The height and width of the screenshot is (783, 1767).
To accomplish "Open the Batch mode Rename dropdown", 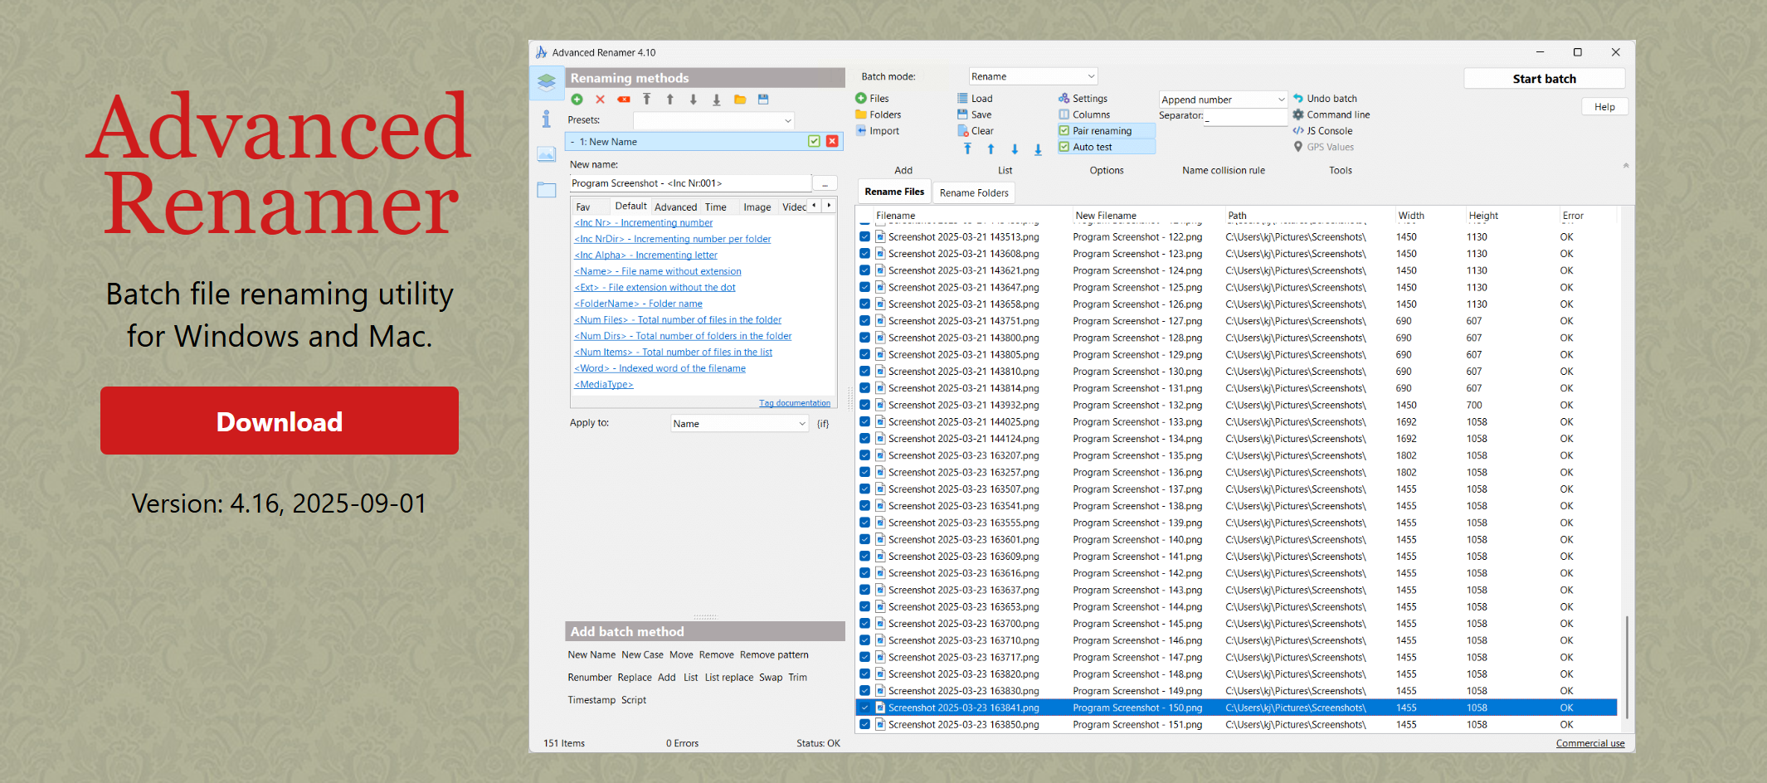I will pyautogui.click(x=1033, y=76).
